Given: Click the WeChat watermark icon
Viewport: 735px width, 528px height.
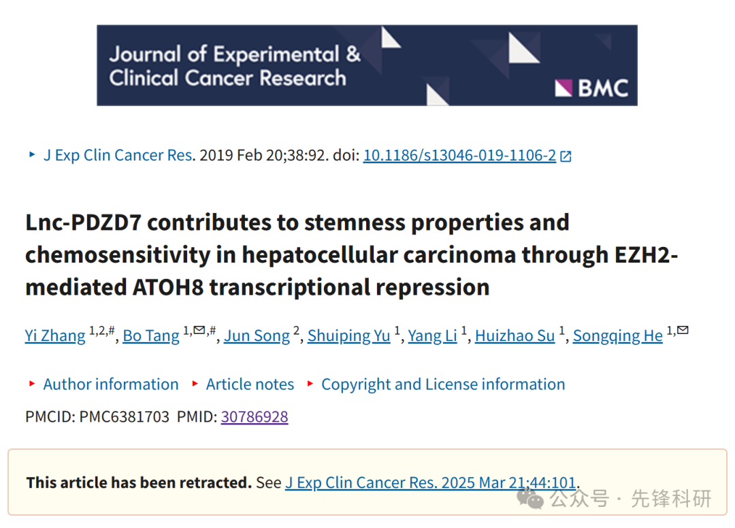Looking at the screenshot, I should pos(529,498).
